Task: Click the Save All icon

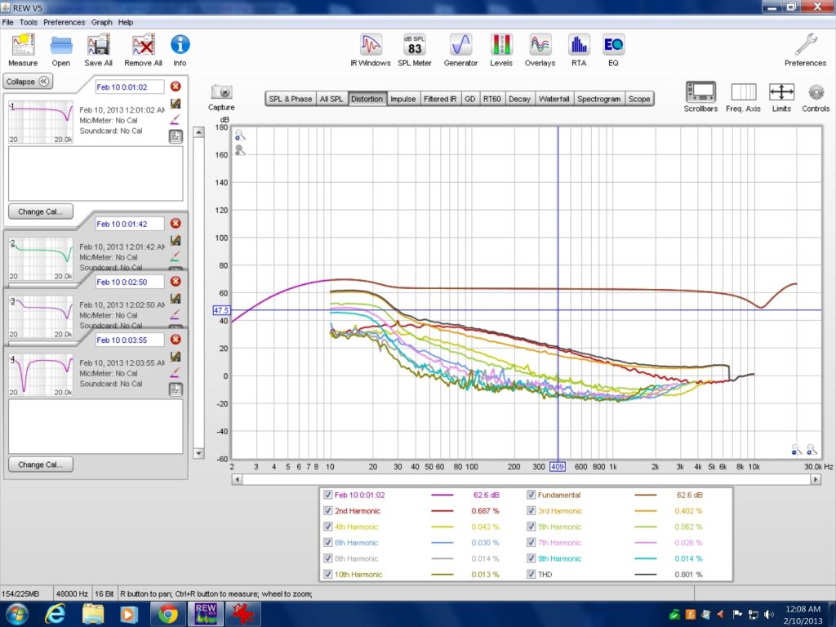Action: click(x=99, y=45)
